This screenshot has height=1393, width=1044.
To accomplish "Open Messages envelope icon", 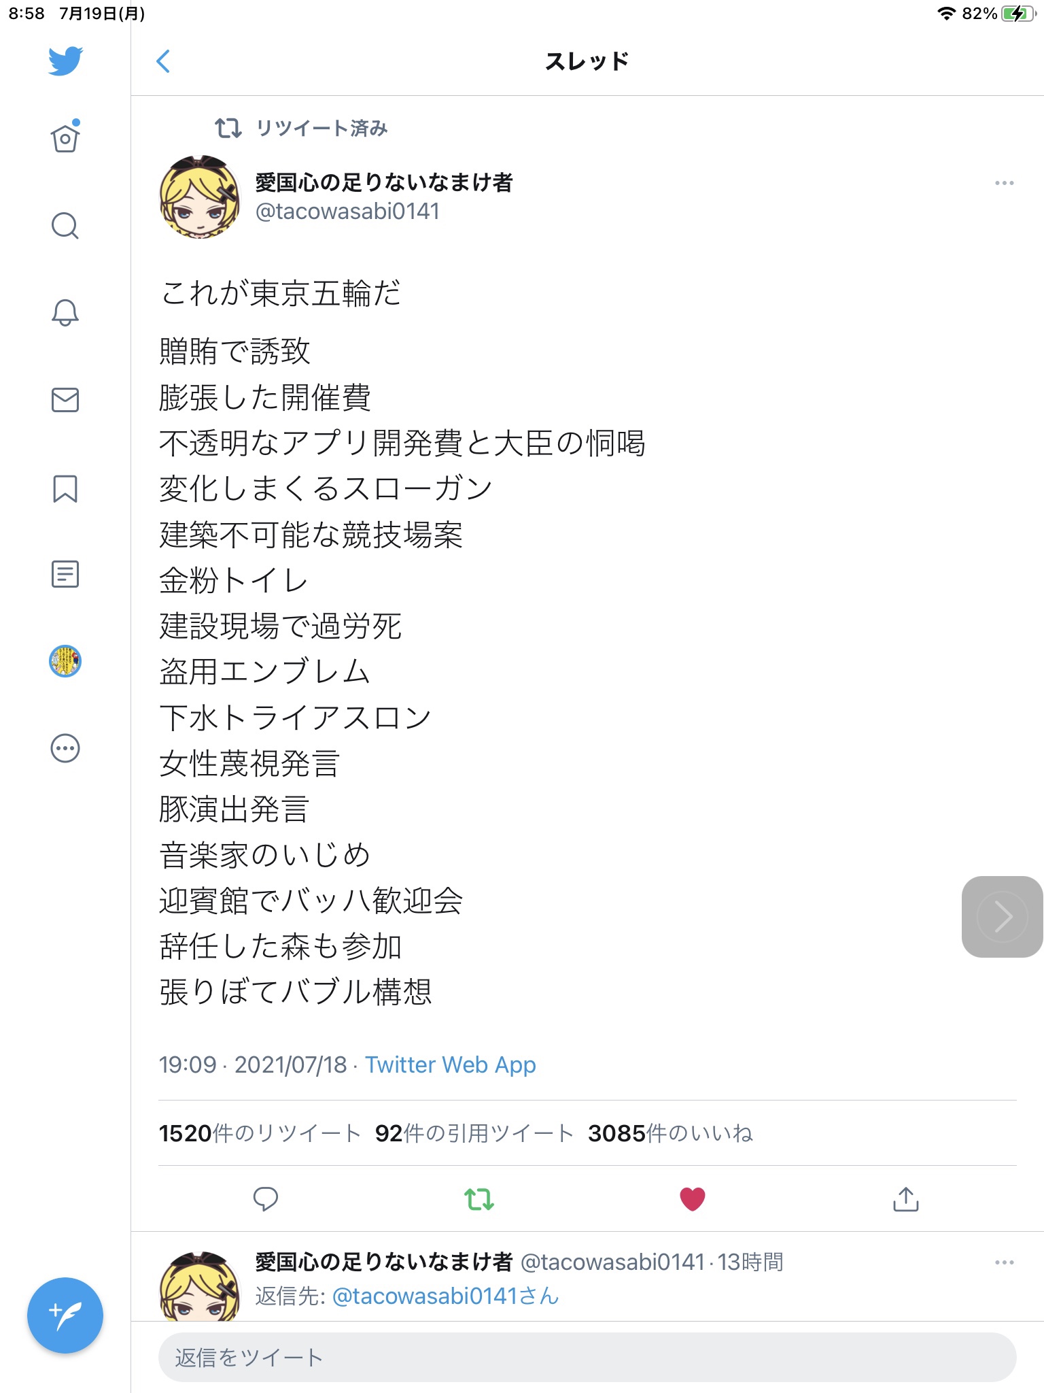I will click(65, 400).
